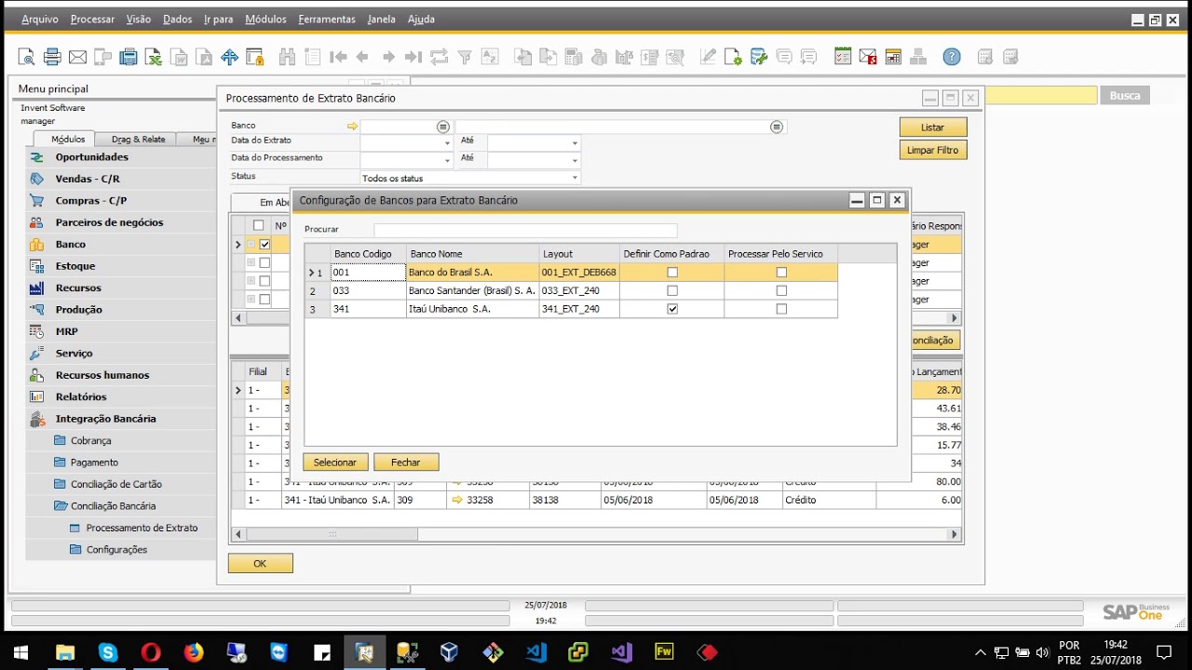
Task: Click the Refresh record toolbar icon
Action: pos(439,57)
